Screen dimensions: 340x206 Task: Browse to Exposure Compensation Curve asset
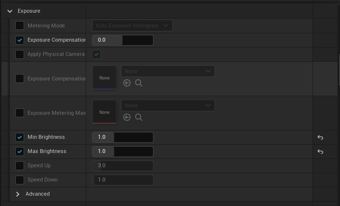pyautogui.click(x=139, y=83)
